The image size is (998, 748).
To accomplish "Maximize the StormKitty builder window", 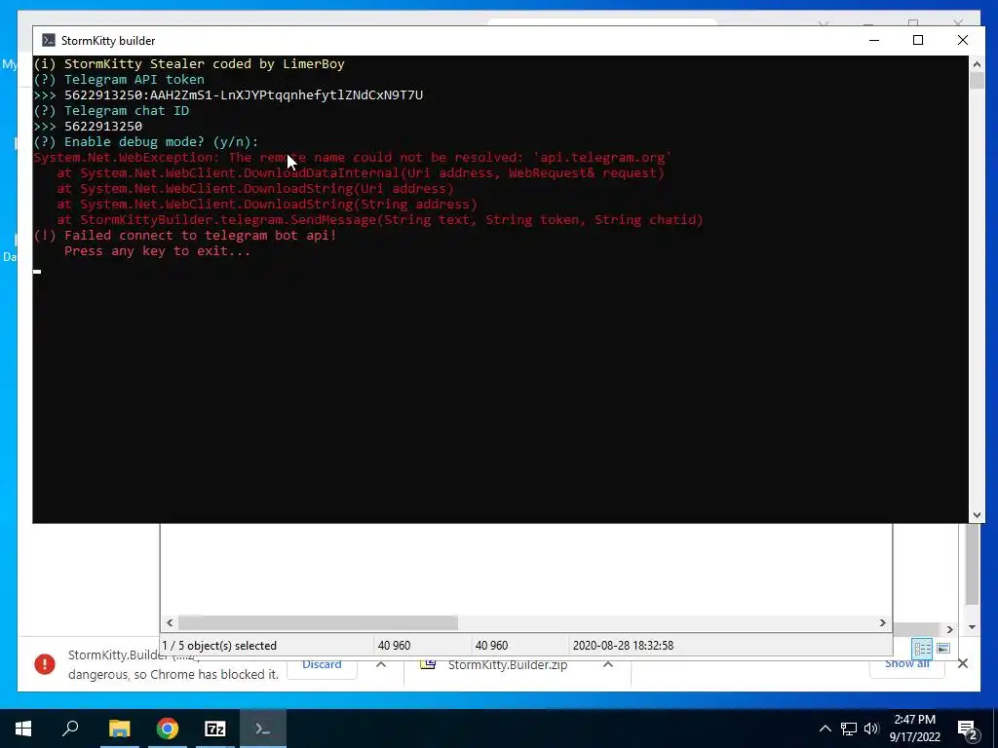I will pos(918,40).
